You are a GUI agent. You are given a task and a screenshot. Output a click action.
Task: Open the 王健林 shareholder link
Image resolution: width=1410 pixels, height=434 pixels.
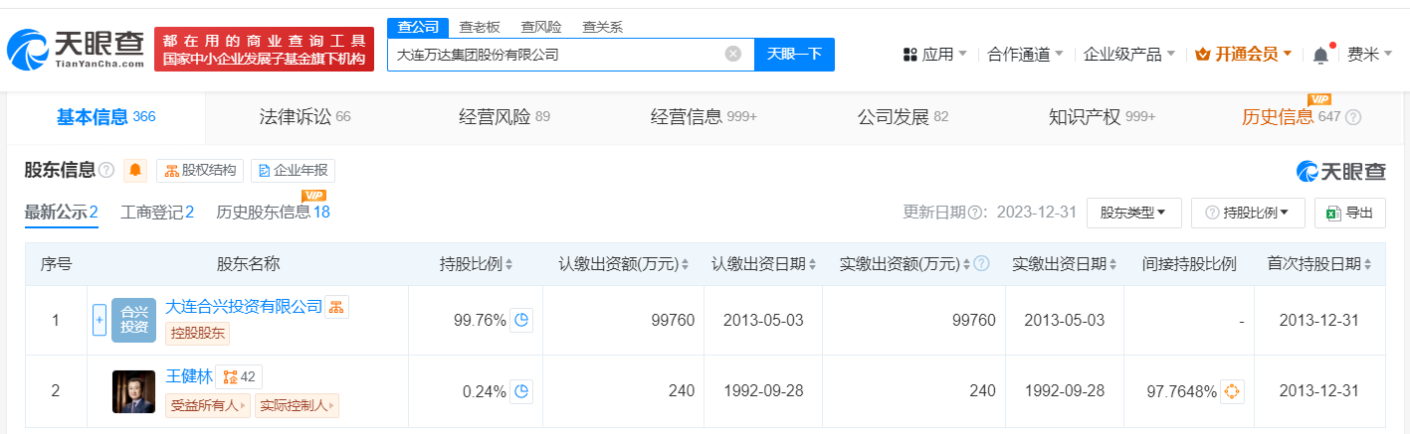click(188, 376)
